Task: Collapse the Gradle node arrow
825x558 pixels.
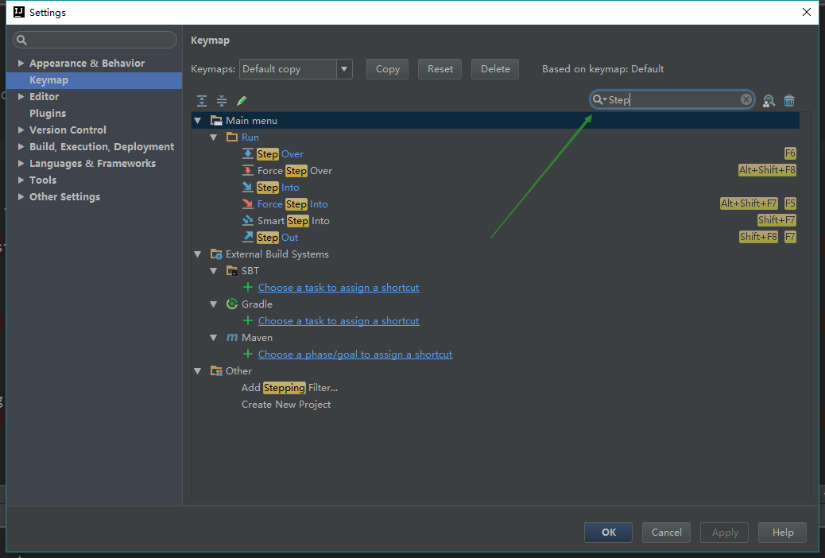Action: 214,304
